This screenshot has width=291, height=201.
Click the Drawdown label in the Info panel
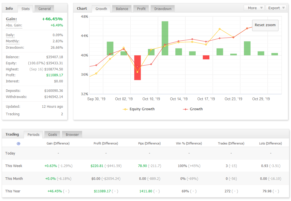15,48
